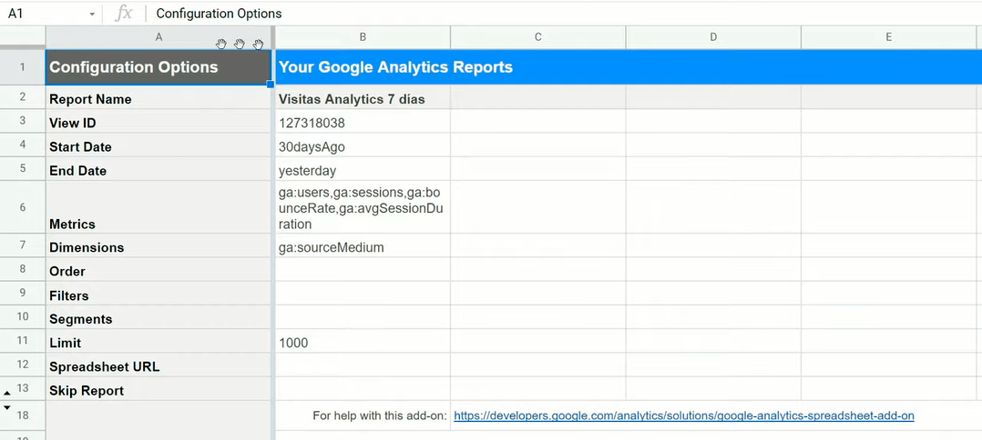Click the select-all corner box
Screen dimensions: 982x440
tap(23, 37)
